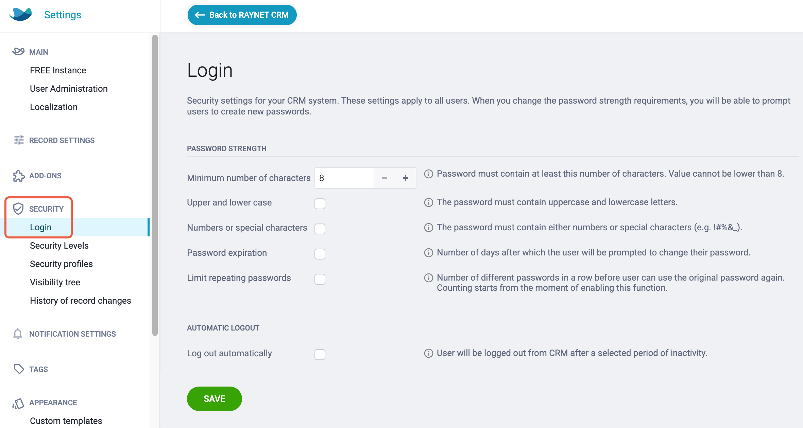The image size is (803, 428).
Task: Click the puzzle piece ADD-ONS icon
Action: point(19,176)
